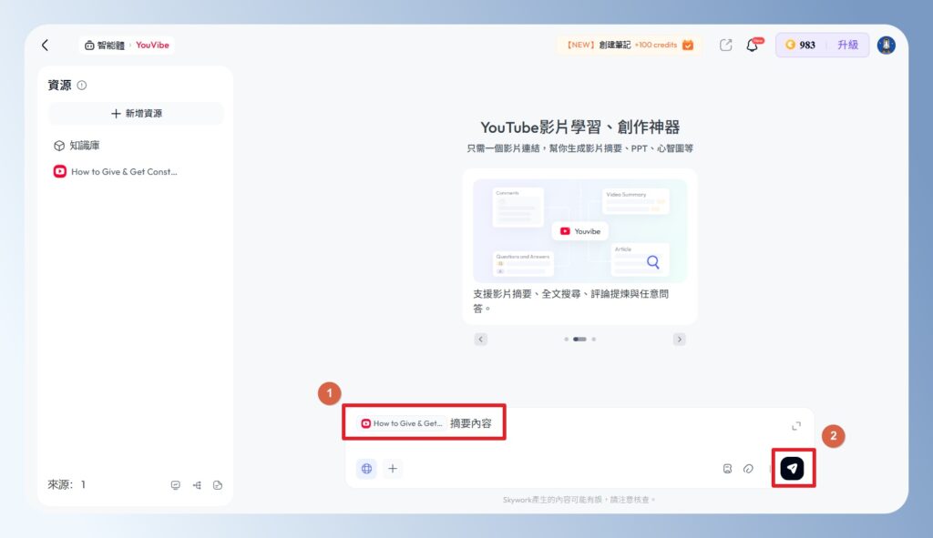Viewport: 933px width, 538px height.
Task: Open the + add attachment menu
Action: click(x=392, y=468)
